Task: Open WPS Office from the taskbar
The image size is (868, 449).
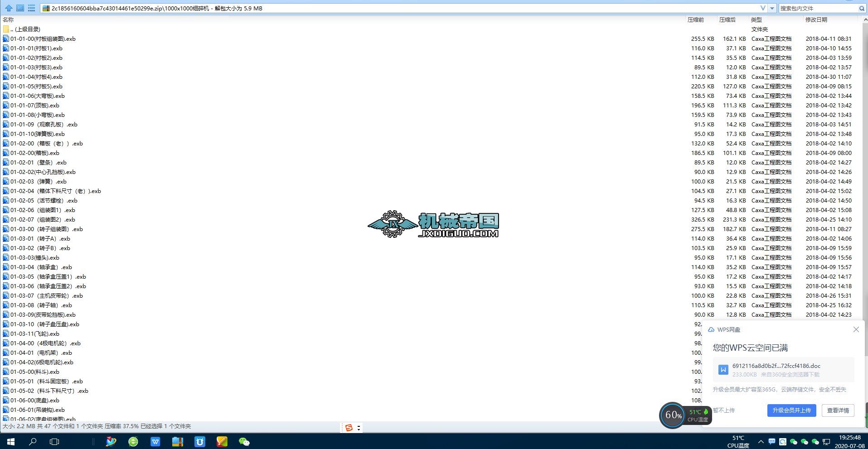Action: click(x=155, y=441)
